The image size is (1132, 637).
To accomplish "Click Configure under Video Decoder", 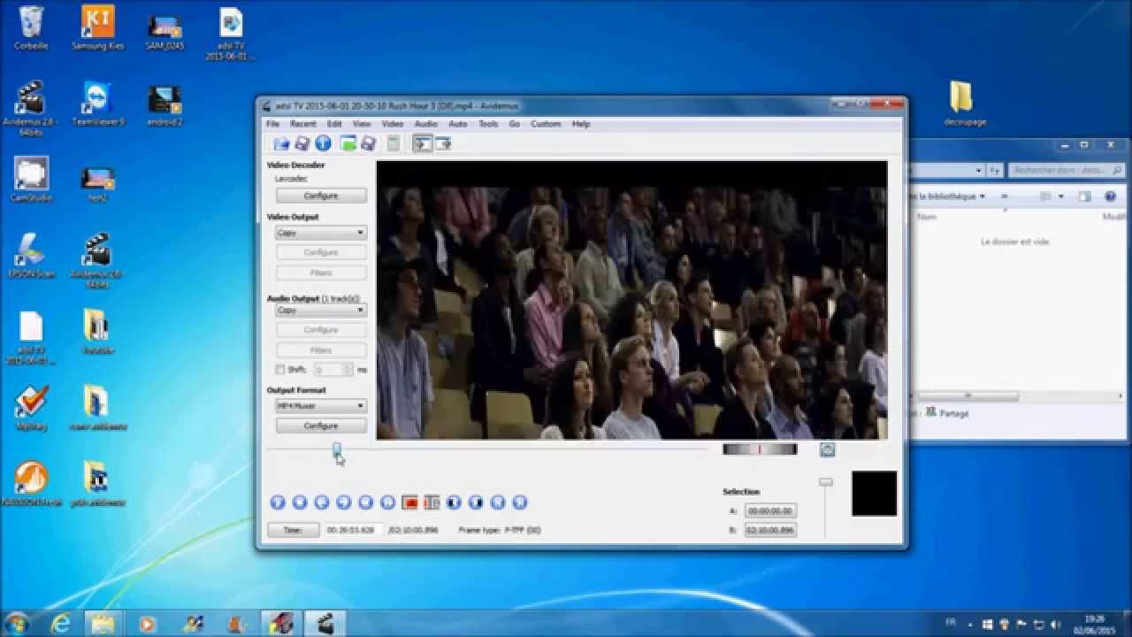I will point(321,196).
